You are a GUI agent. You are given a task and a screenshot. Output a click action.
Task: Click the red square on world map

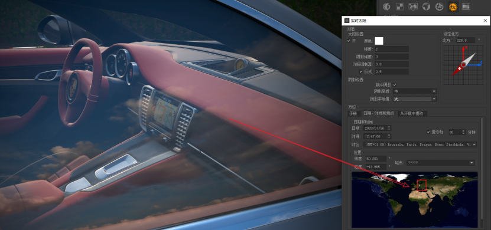tap(422, 185)
